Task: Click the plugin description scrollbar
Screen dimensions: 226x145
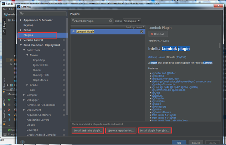Action: (x=220, y=45)
